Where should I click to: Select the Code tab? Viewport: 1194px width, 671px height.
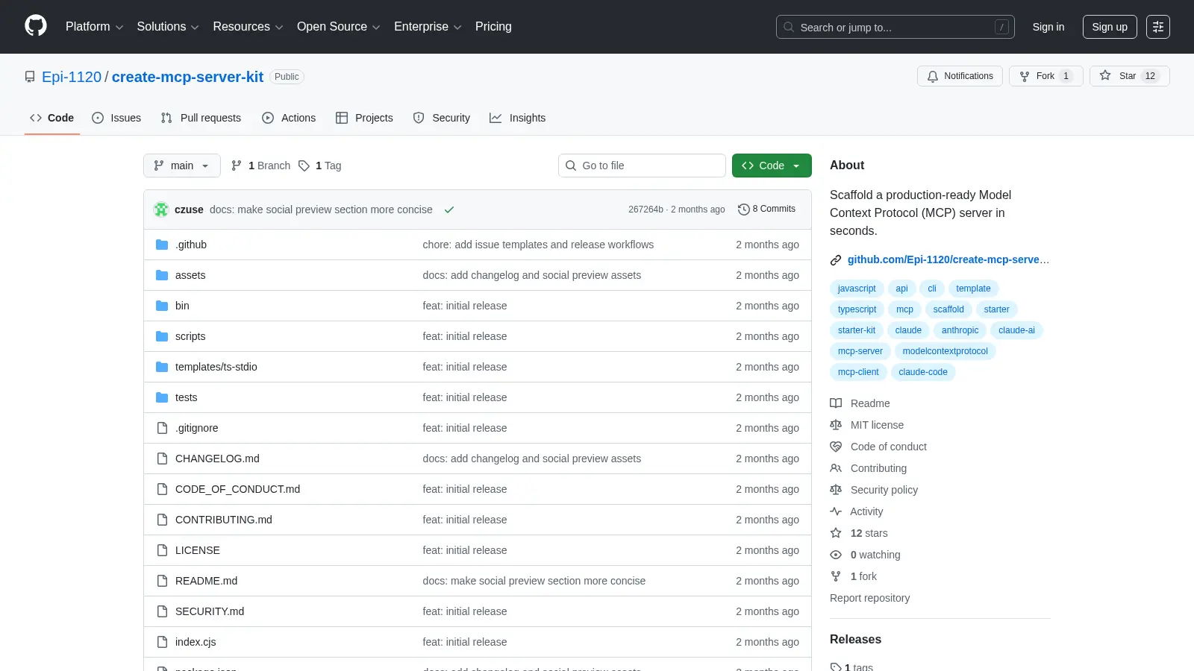point(51,118)
